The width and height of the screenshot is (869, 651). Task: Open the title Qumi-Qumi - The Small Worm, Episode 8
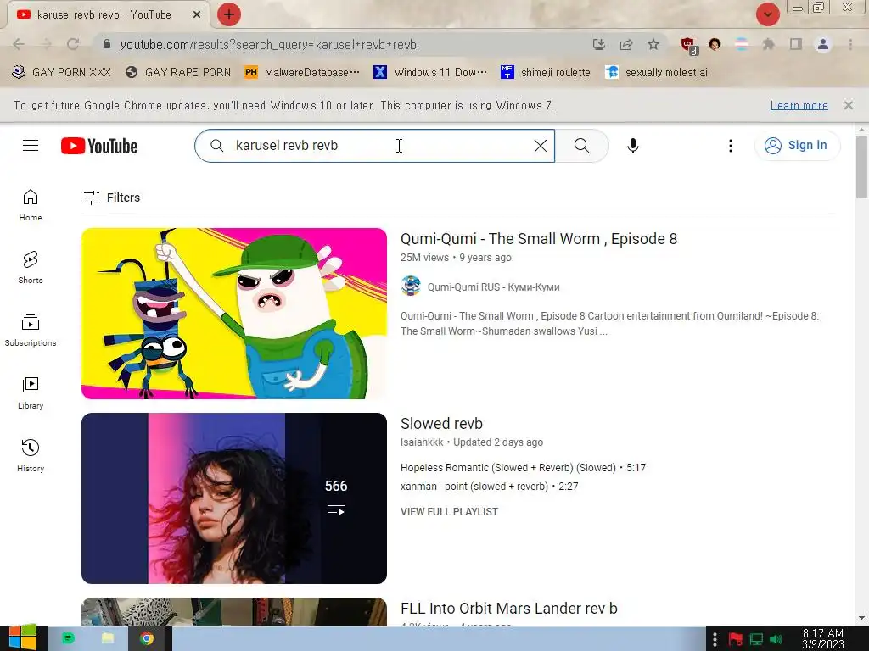(539, 238)
